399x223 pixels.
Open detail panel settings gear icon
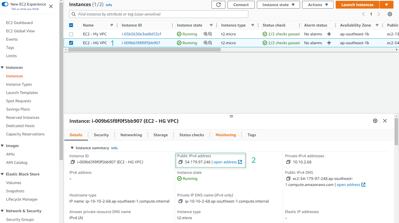pos(375,121)
